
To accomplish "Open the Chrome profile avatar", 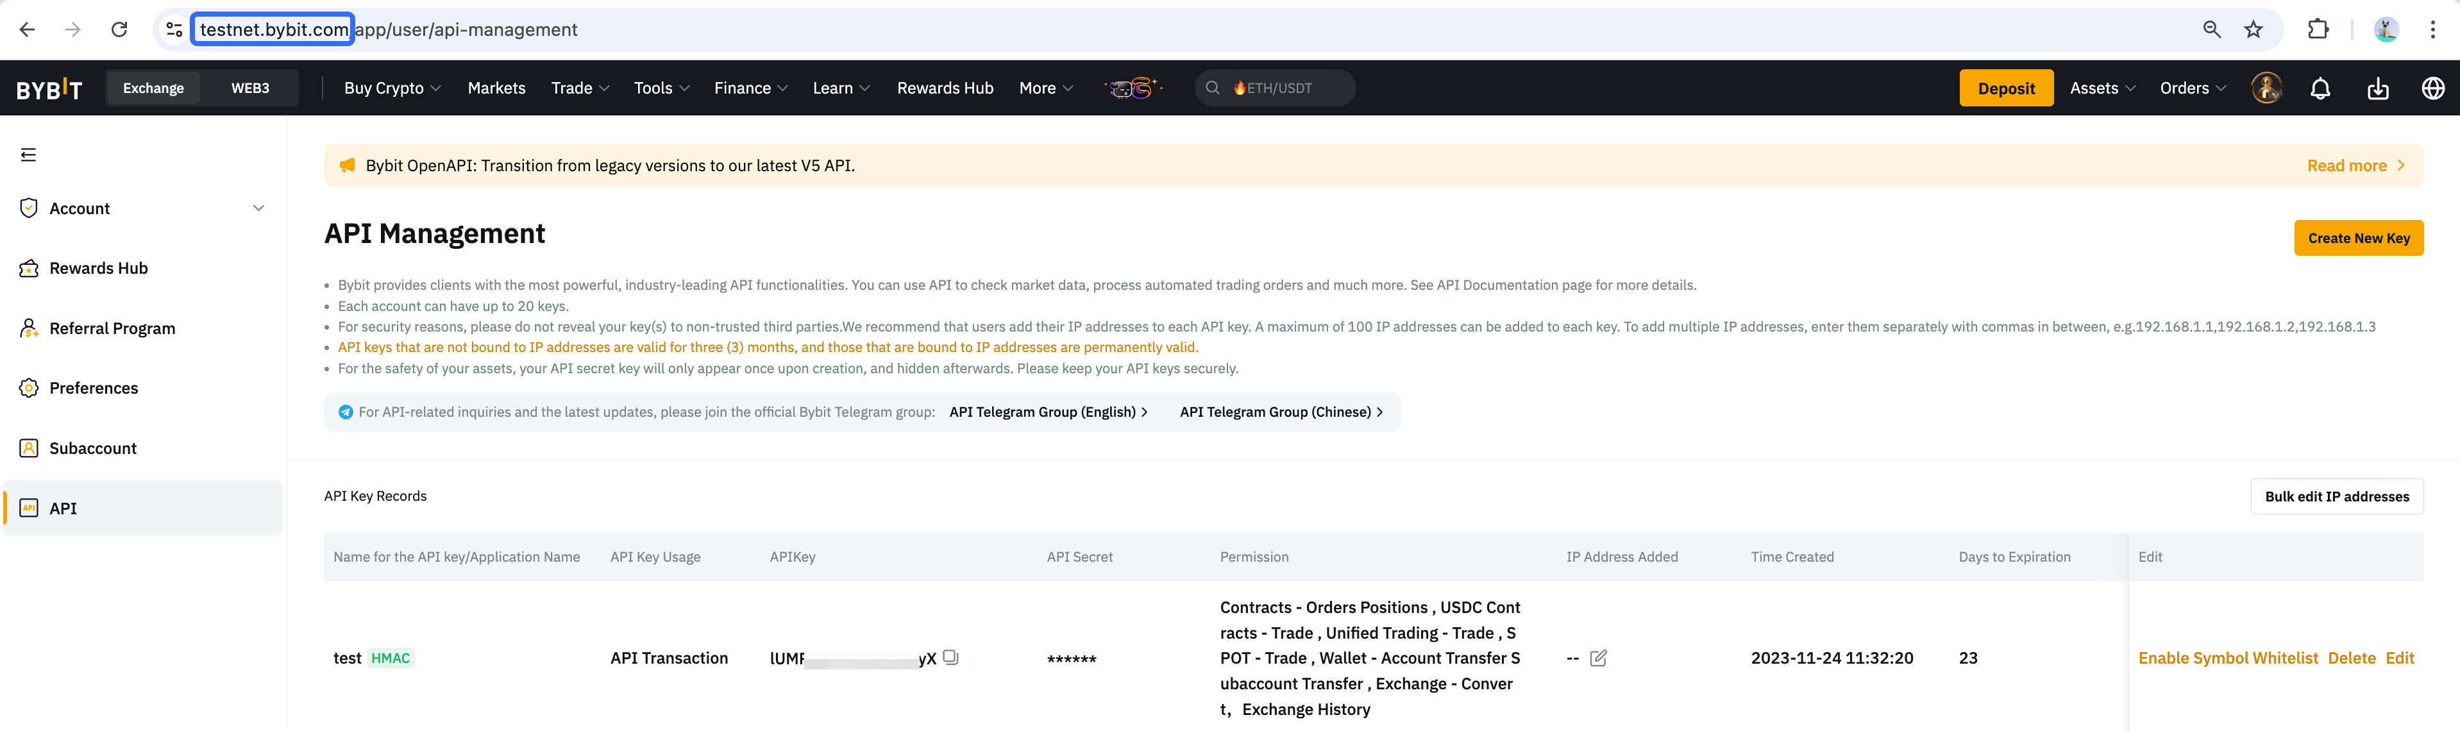I will tap(2386, 29).
